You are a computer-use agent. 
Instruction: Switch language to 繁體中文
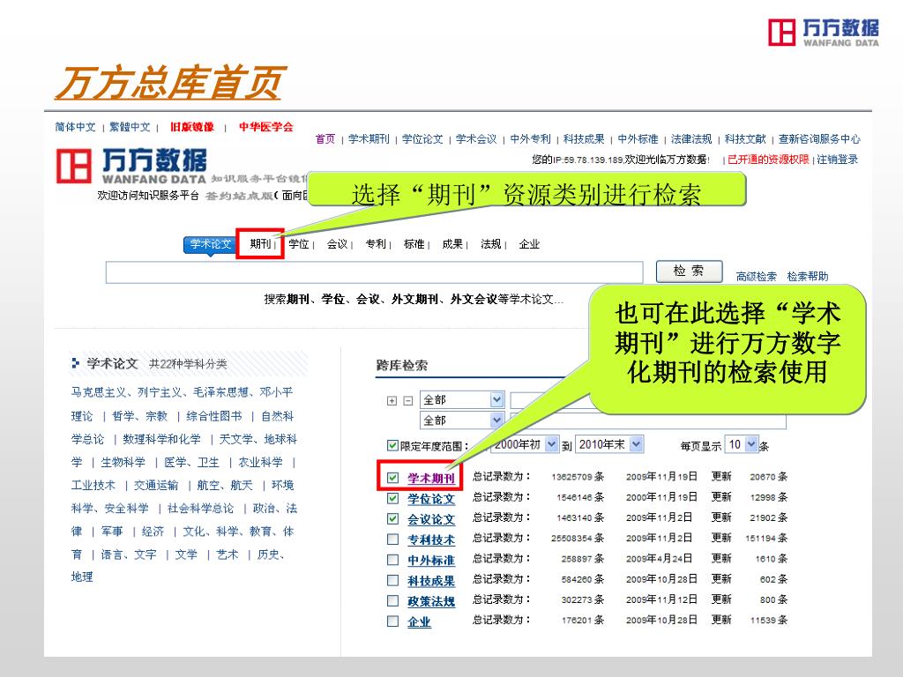tap(130, 127)
